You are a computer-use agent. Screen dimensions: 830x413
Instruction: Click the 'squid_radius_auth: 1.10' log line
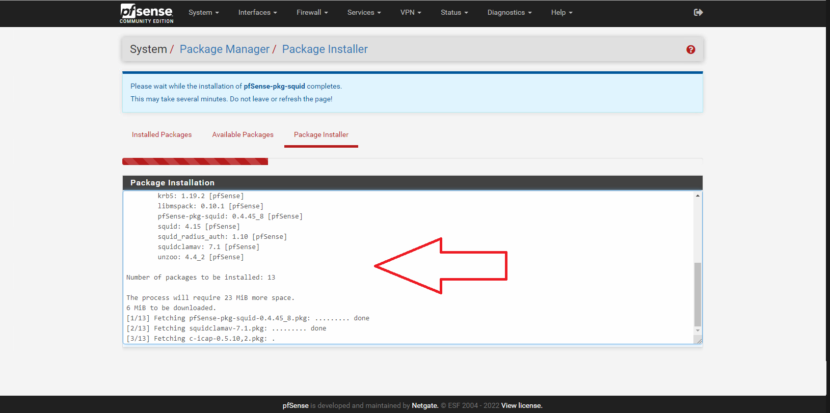coord(222,236)
